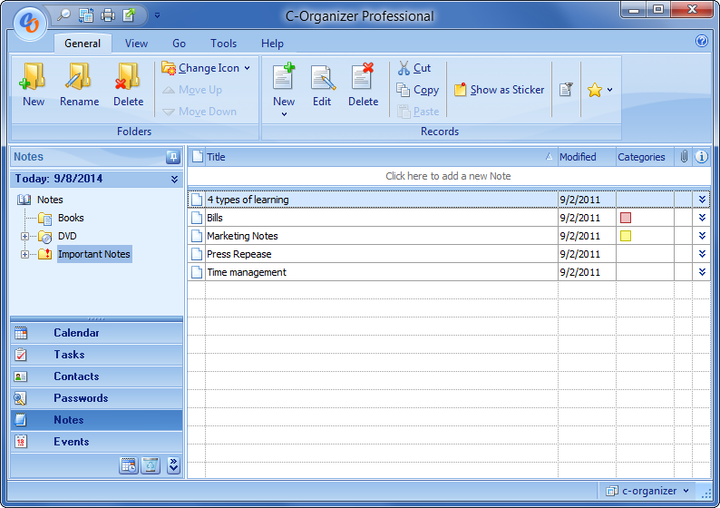Open the Contacts section
Image resolution: width=720 pixels, height=508 pixels.
pos(96,376)
